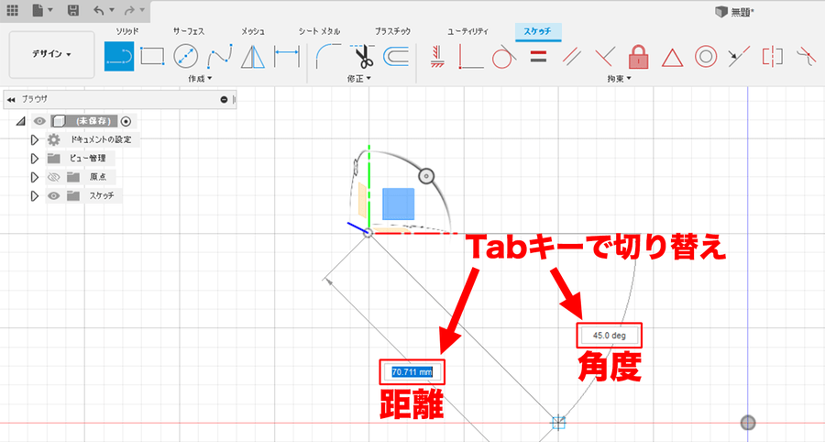Toggle visibility of (未保存) component

coord(39,121)
